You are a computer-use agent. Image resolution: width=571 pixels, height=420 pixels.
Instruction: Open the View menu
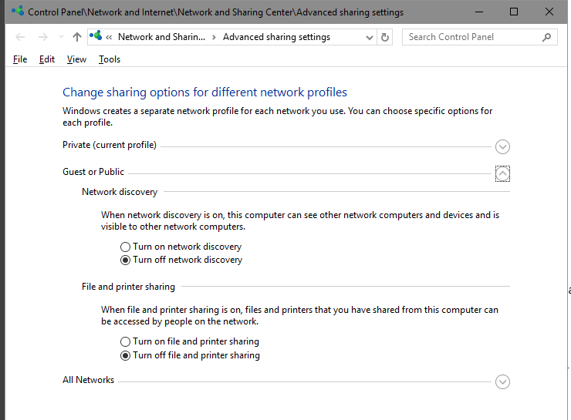(x=76, y=59)
